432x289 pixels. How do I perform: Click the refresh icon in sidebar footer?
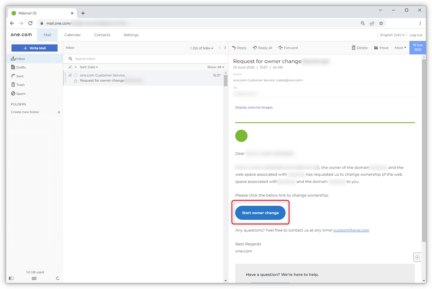pyautogui.click(x=58, y=278)
